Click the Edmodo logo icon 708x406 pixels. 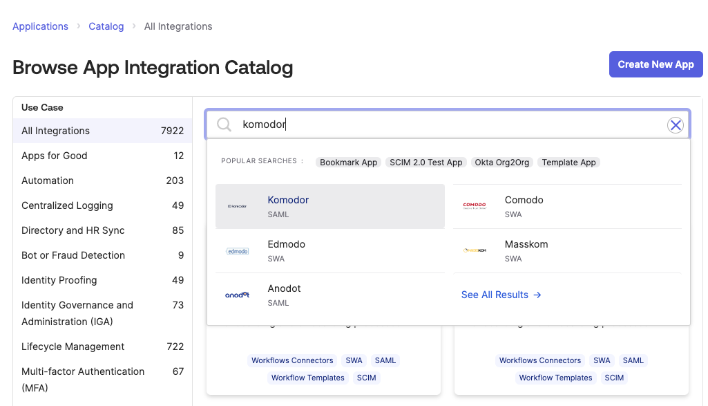click(238, 251)
